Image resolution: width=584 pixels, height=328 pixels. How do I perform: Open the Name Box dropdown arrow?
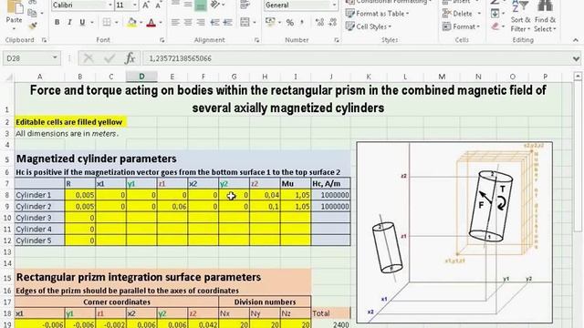click(55, 58)
